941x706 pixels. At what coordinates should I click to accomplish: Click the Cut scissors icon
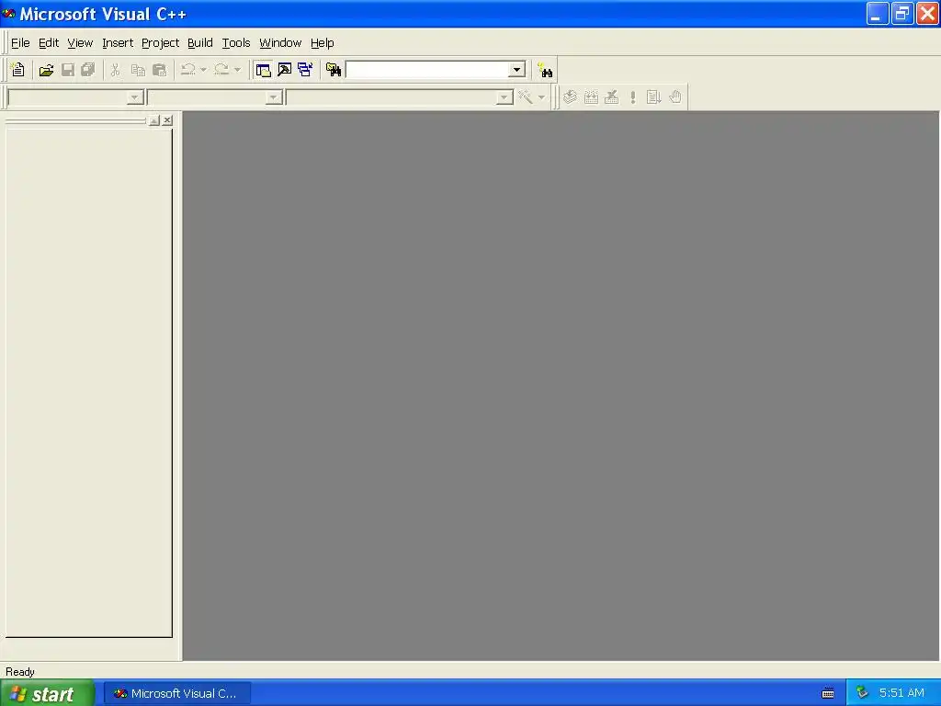115,70
